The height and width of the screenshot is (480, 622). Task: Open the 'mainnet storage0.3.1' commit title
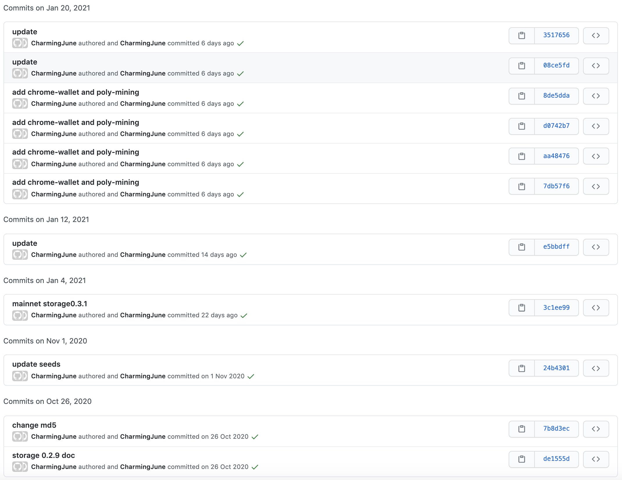point(50,304)
